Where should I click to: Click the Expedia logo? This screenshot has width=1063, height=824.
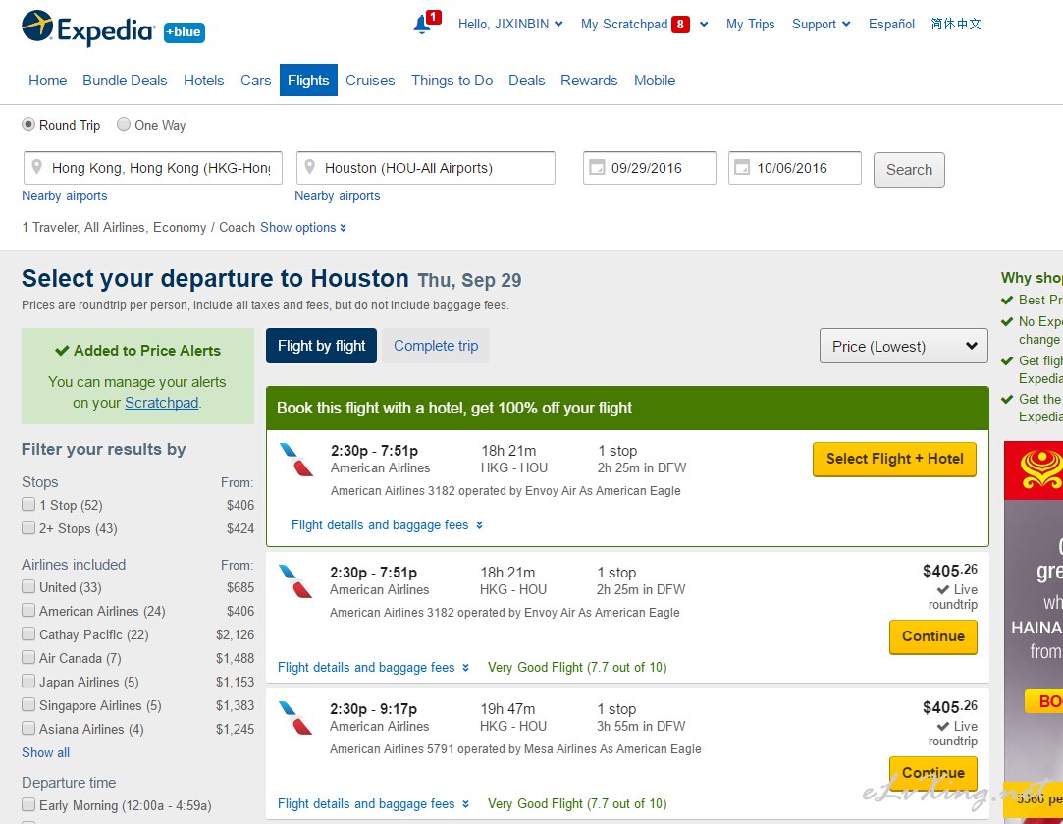tap(88, 27)
